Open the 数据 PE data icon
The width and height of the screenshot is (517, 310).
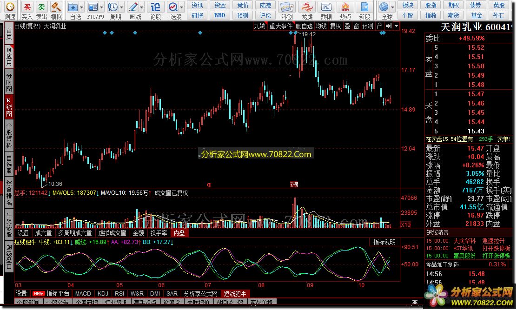(x=326, y=7)
